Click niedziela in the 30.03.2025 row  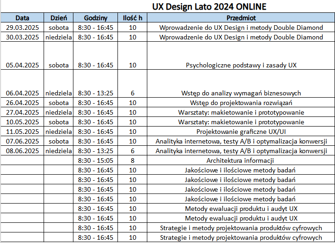pos(59,37)
